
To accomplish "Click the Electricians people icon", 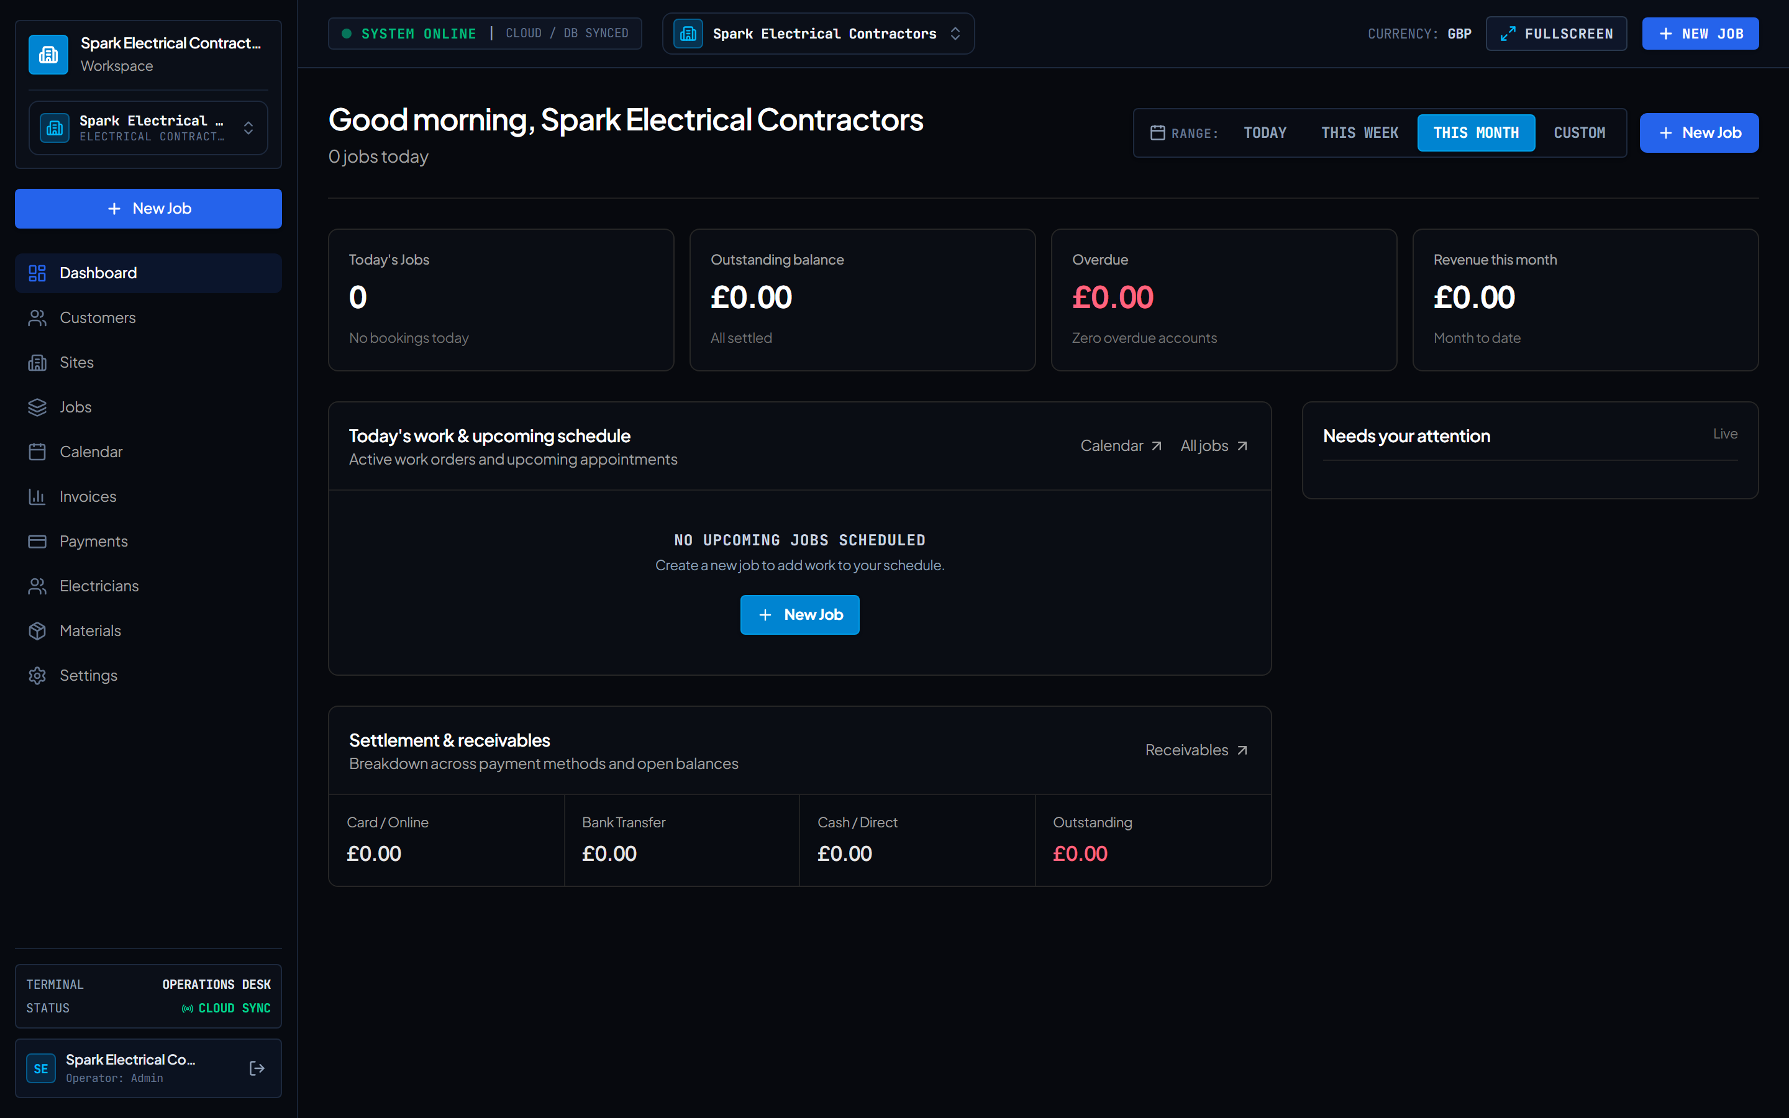I will (37, 586).
